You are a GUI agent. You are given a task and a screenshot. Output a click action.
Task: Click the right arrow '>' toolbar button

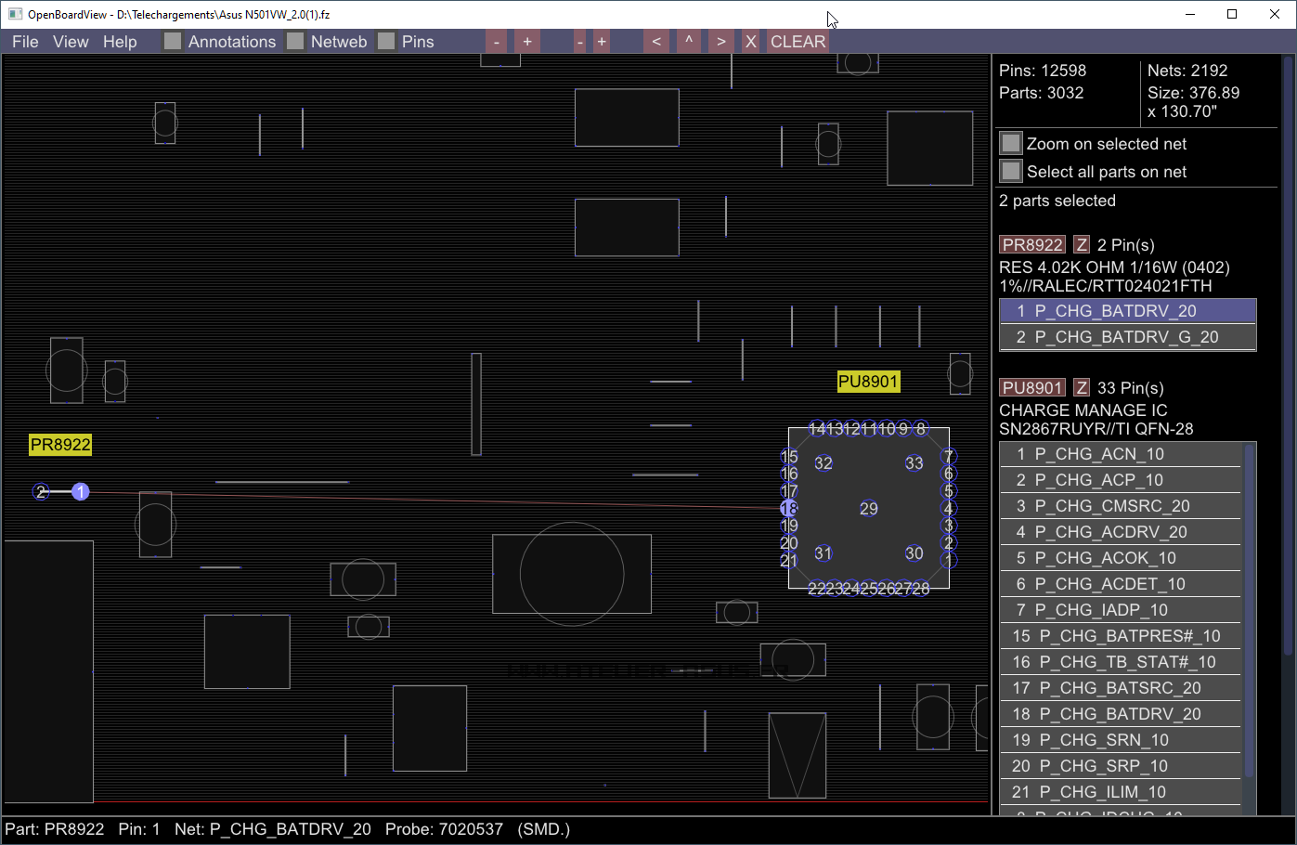[720, 42]
